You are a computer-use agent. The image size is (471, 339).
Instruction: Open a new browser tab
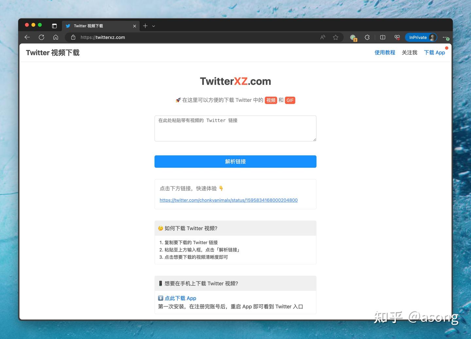coord(145,26)
